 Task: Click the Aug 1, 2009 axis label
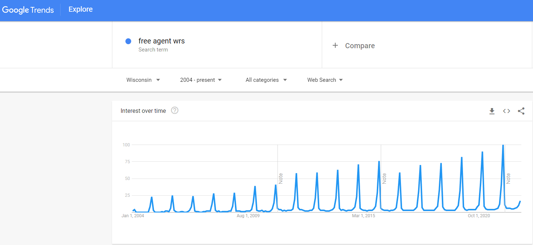pos(248,216)
